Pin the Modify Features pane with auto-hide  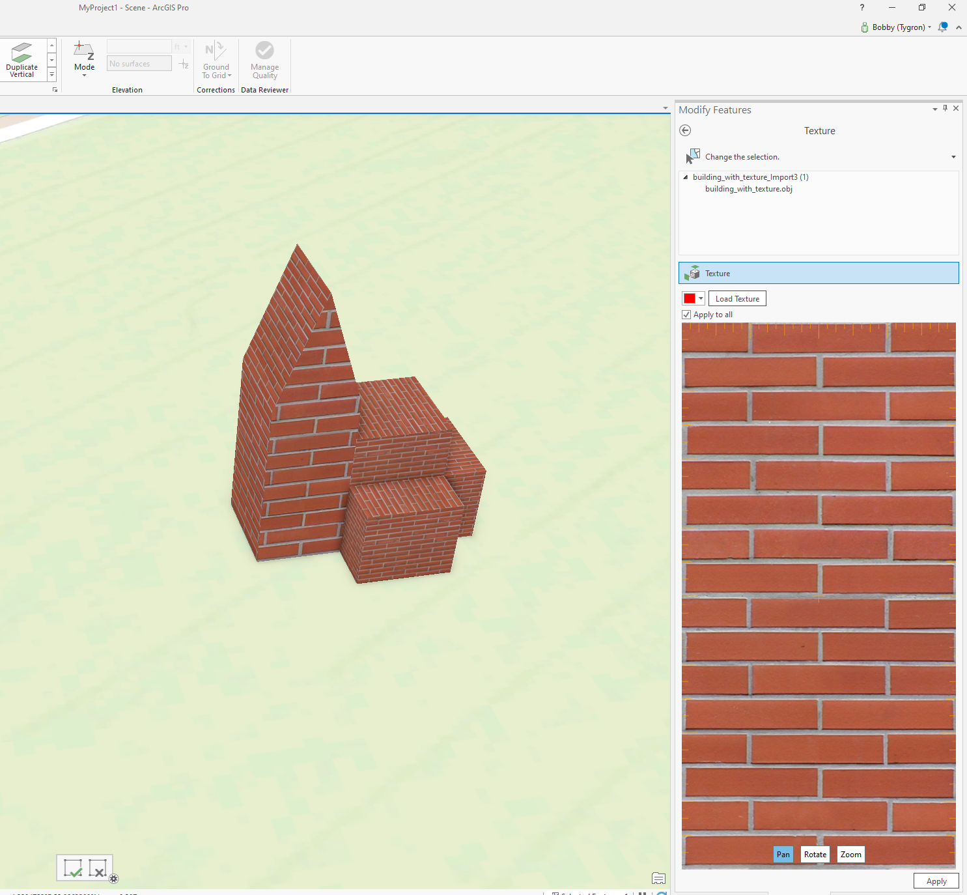[946, 109]
